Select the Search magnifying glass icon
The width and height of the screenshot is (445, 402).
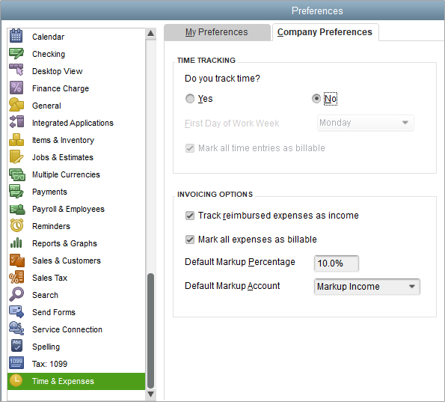click(x=16, y=294)
